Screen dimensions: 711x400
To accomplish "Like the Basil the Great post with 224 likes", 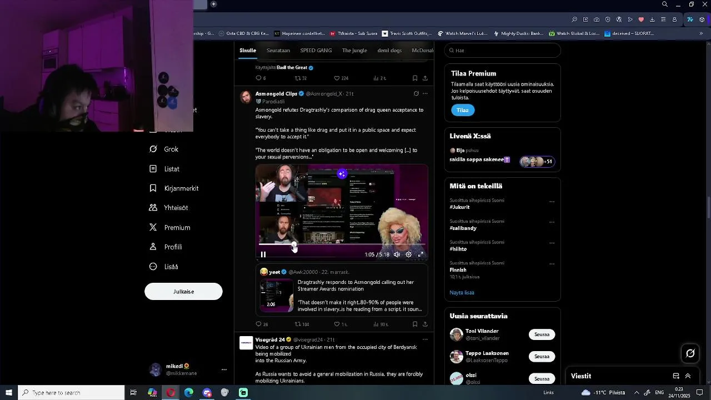I will [x=341, y=78].
